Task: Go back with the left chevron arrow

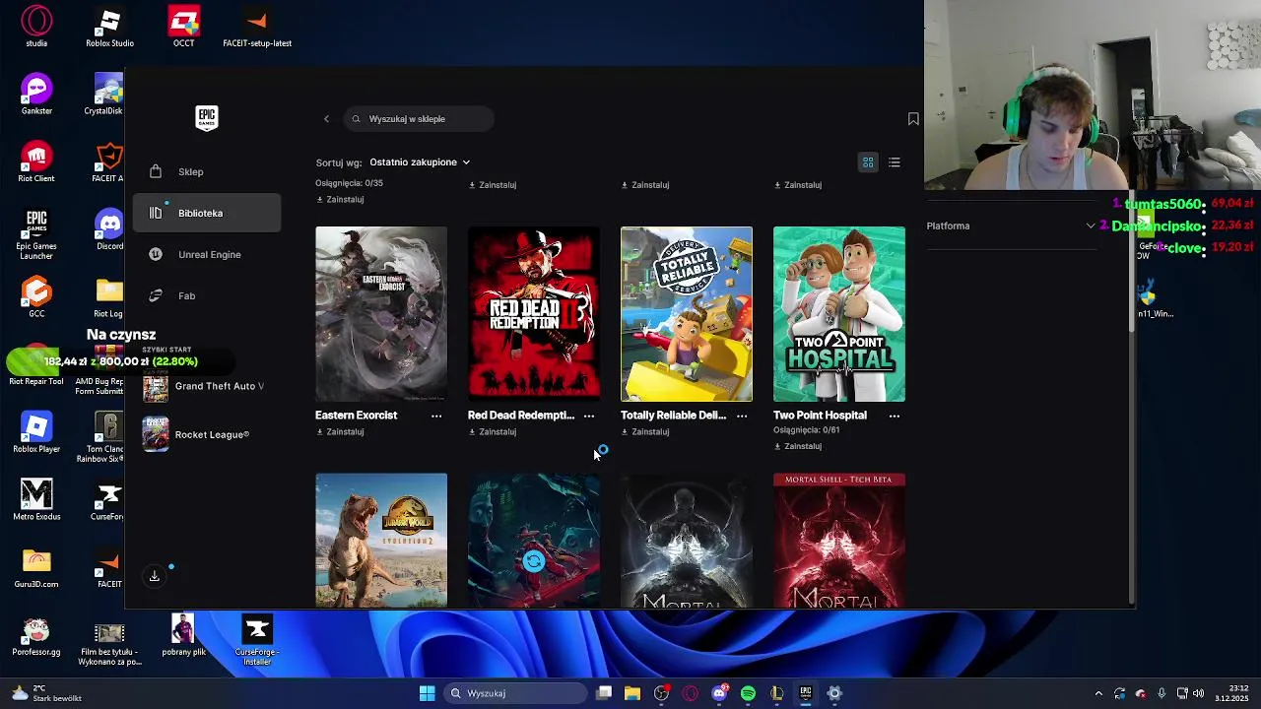Action: pyautogui.click(x=326, y=119)
